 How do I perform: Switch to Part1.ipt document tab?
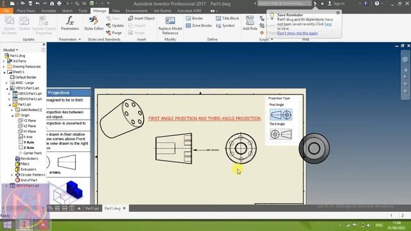[92, 209]
